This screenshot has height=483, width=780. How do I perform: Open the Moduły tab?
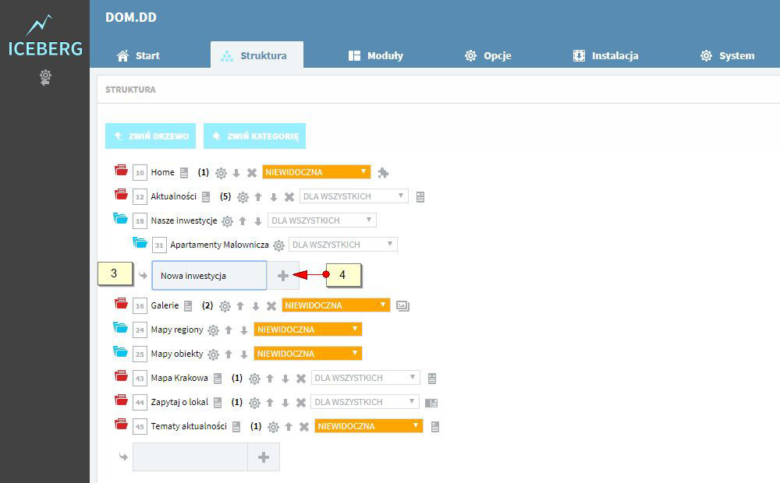[376, 55]
